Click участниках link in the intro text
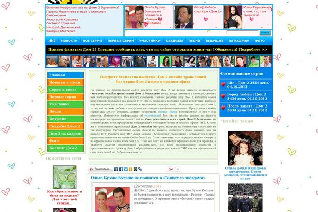The width and height of the screenshot is (318, 212). coord(152,116)
